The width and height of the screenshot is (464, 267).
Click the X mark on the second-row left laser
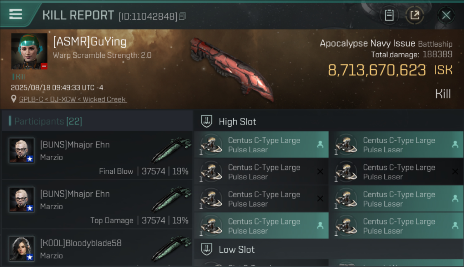click(320, 172)
